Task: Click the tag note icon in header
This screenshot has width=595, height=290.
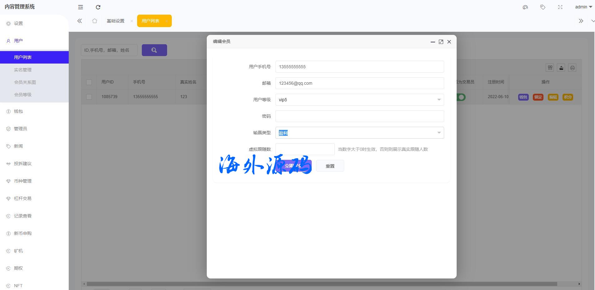Action: [543, 7]
